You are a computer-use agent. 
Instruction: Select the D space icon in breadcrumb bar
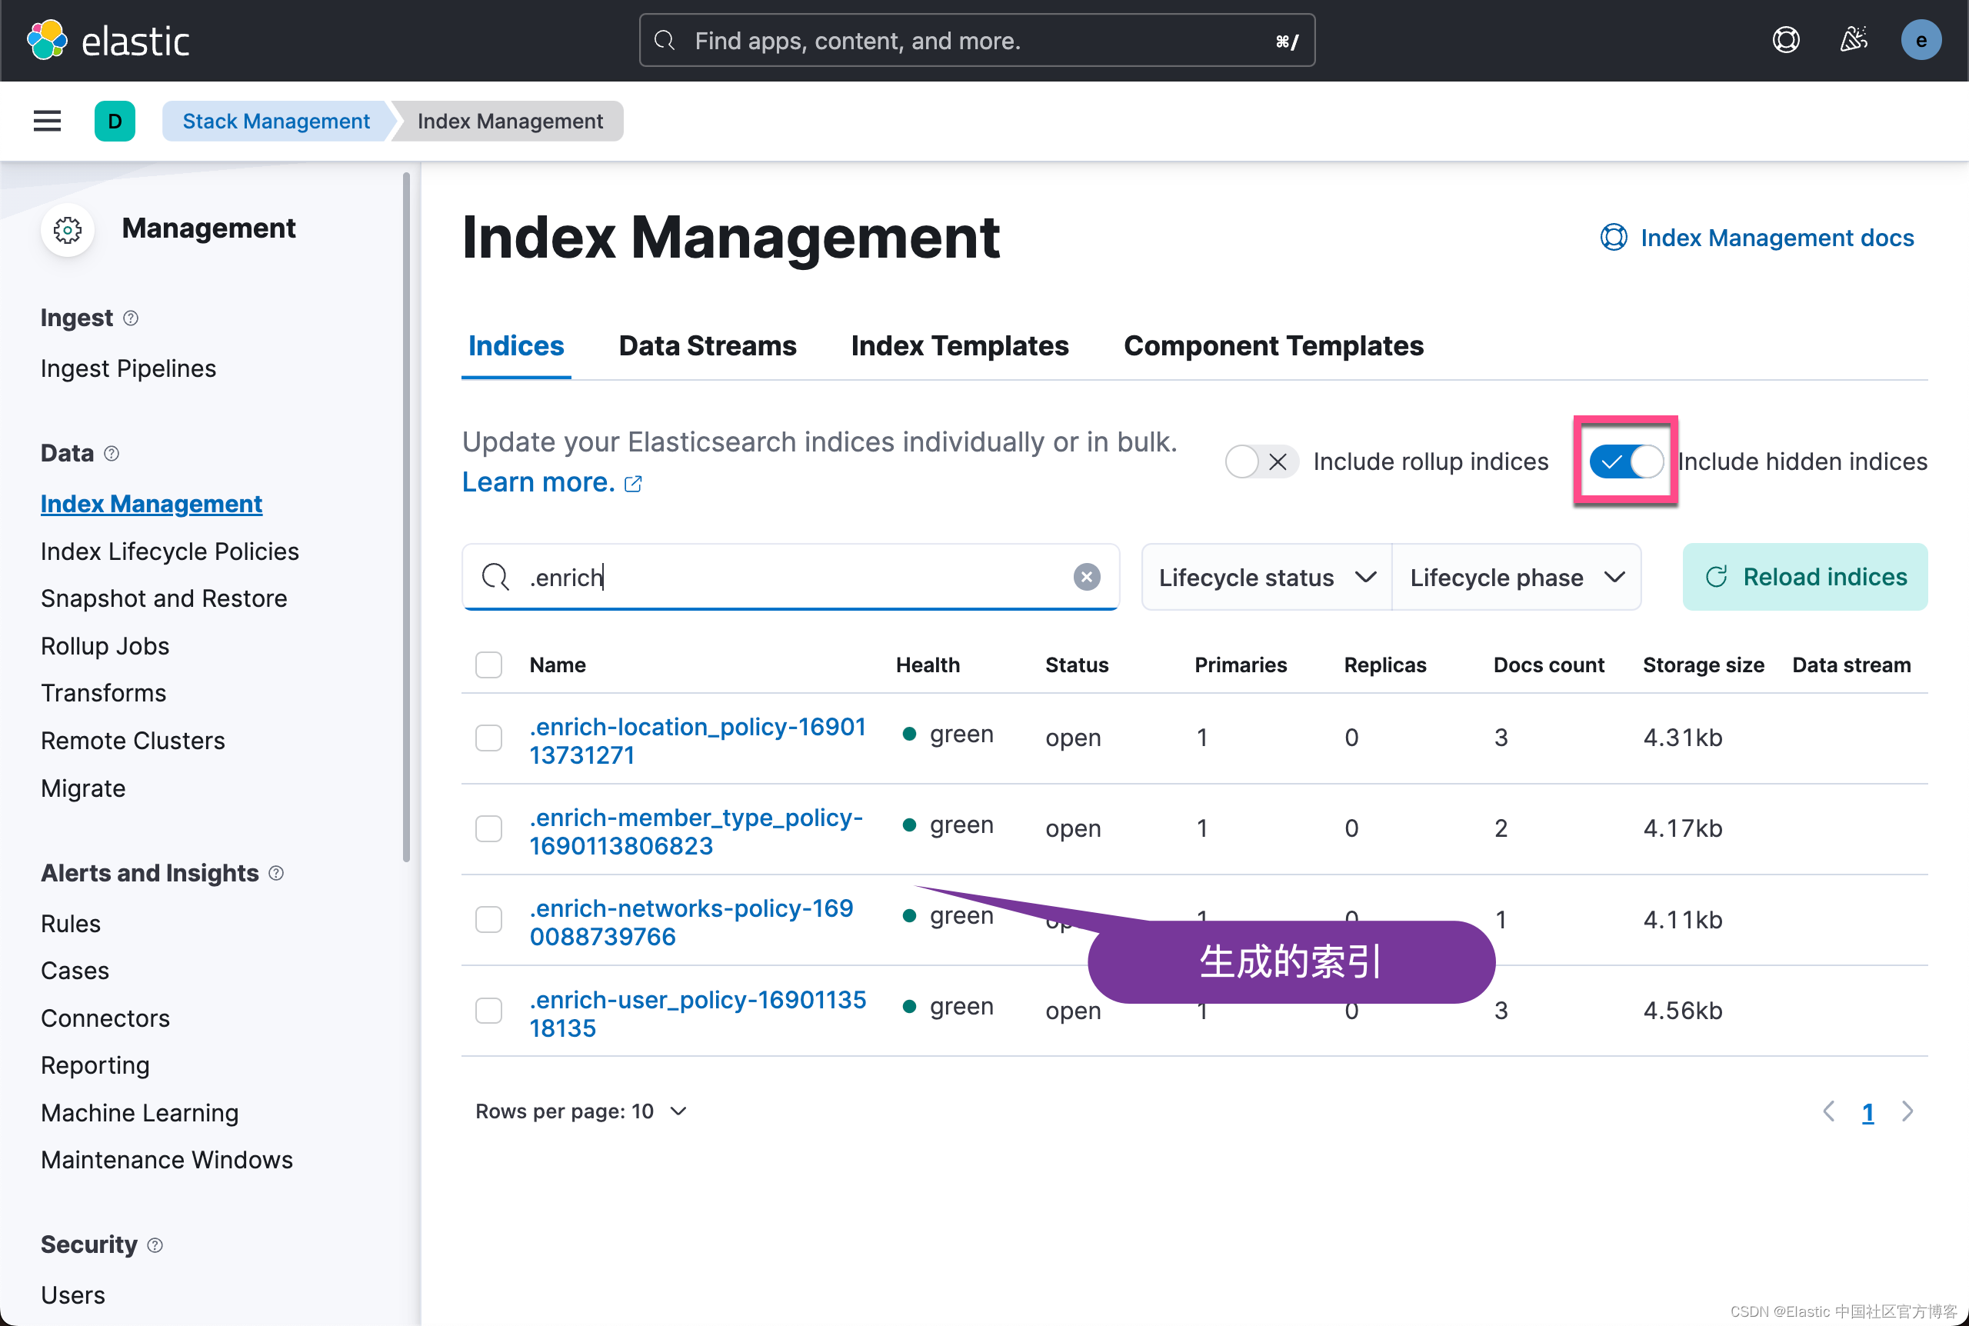[x=115, y=121]
